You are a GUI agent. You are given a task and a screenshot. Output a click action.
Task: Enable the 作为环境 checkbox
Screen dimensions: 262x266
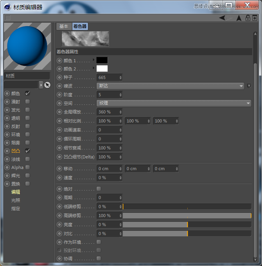tap(99, 242)
